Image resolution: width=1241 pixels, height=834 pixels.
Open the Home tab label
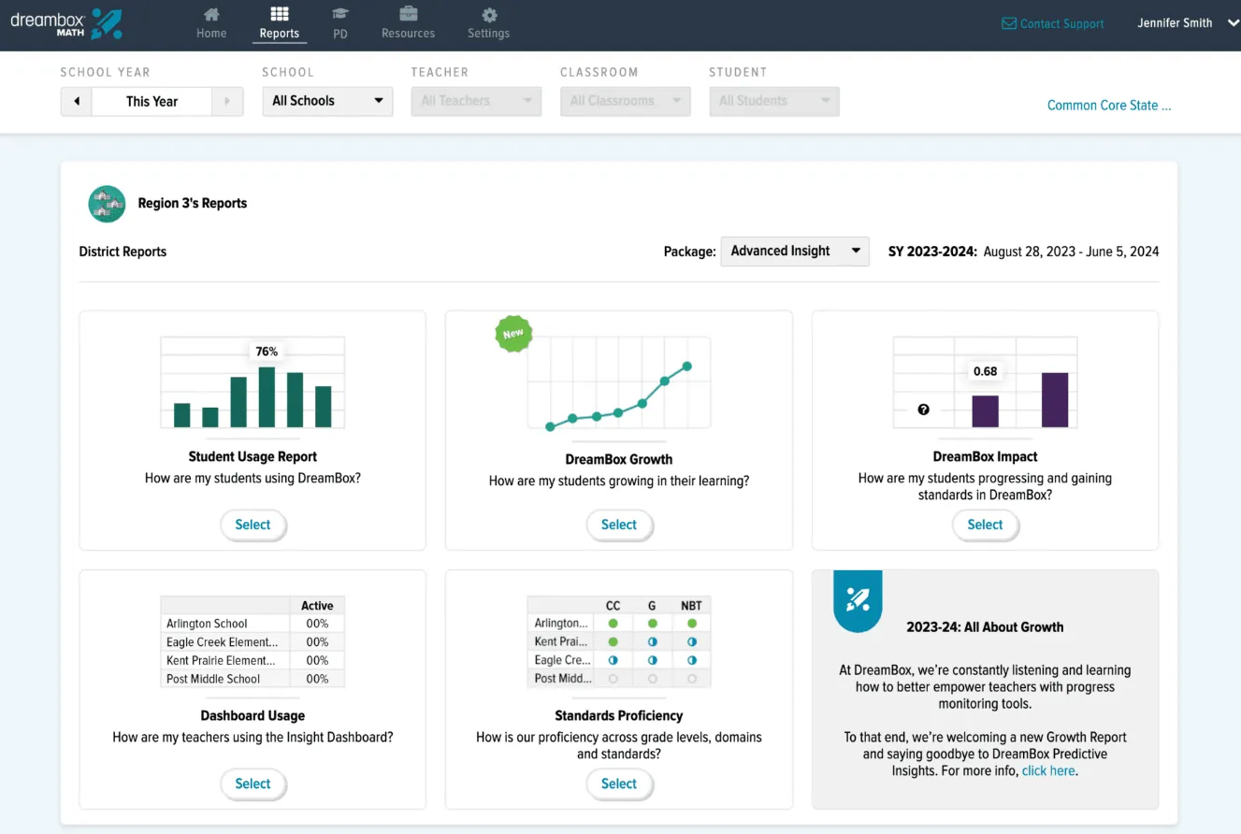click(x=211, y=34)
